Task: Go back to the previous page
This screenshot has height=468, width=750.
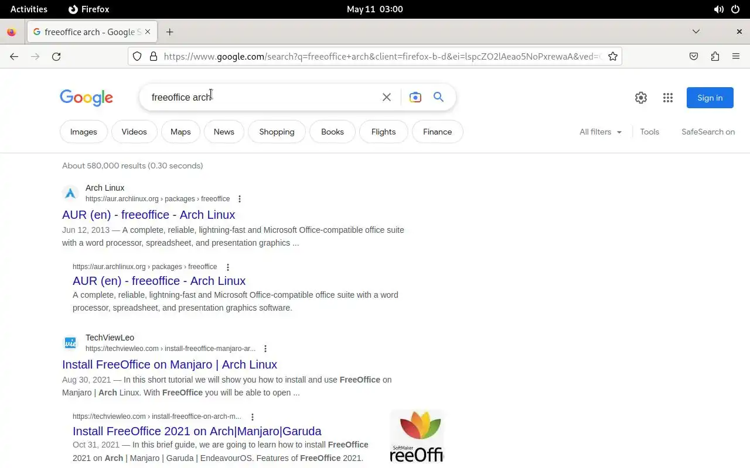Action: point(14,56)
